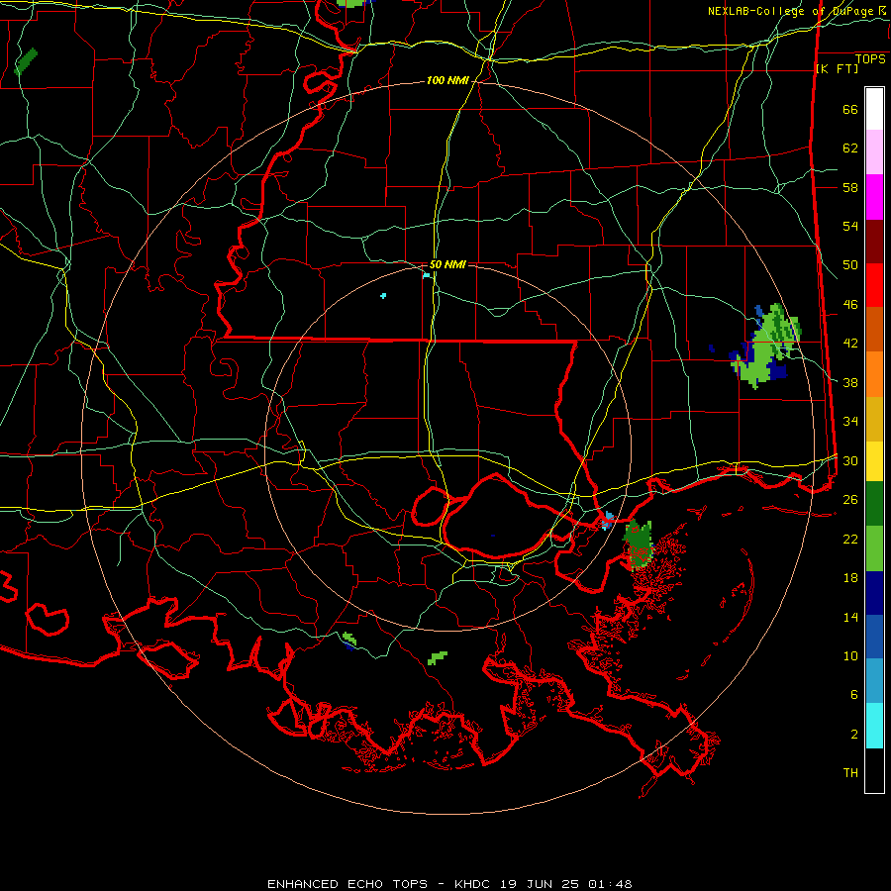891x891 pixels.
Task: Click the legend value '10'
Action: pyautogui.click(x=850, y=656)
